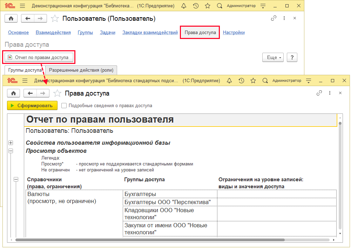Click Администратор in front window title bar
This screenshot has height=248, width=351.
[x=287, y=80]
